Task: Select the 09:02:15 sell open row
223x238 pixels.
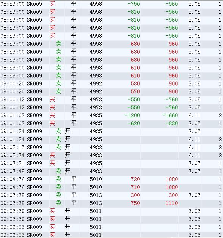Action: pos(111,147)
